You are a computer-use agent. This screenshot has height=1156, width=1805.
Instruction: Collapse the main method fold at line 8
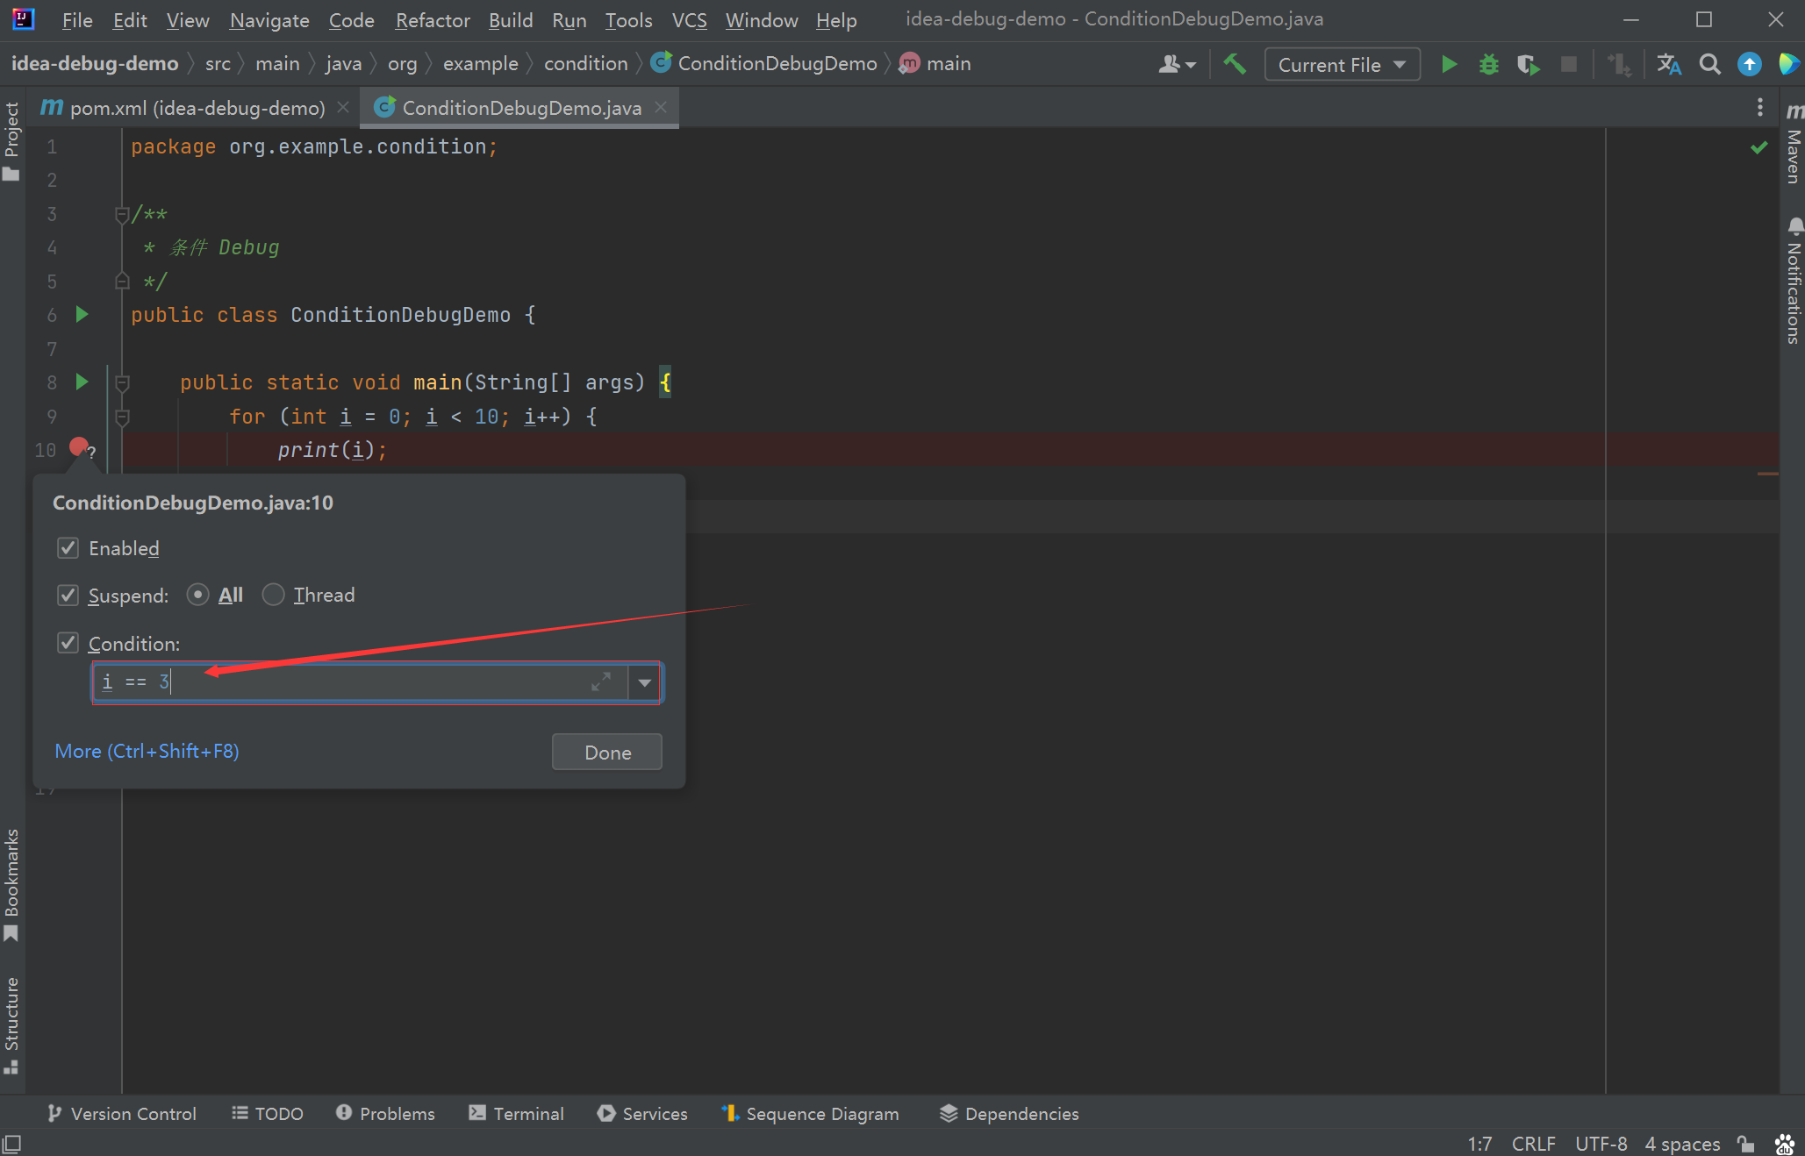123,382
